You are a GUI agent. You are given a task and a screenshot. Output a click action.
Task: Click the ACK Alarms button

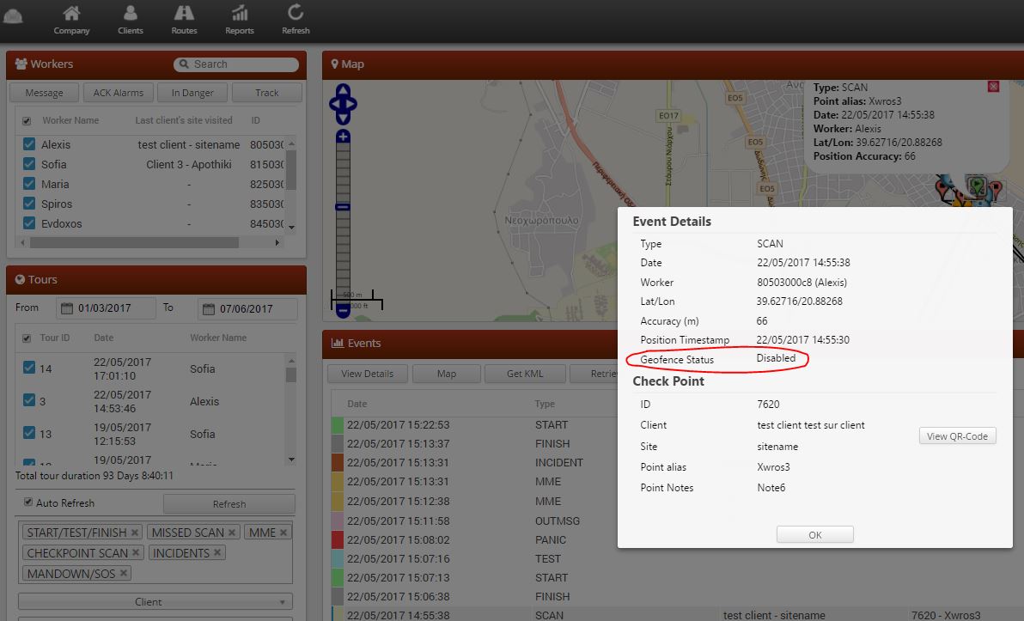pos(119,93)
